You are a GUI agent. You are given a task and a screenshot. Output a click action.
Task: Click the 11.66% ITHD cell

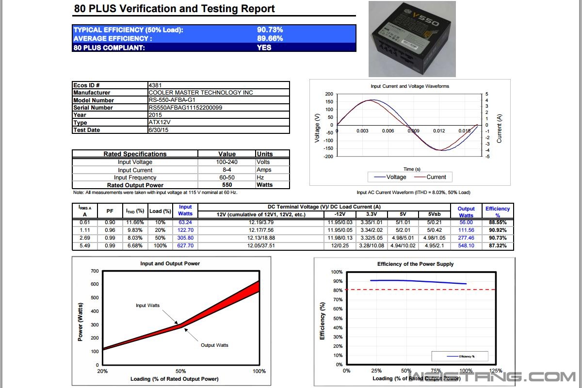pyautogui.click(x=135, y=223)
